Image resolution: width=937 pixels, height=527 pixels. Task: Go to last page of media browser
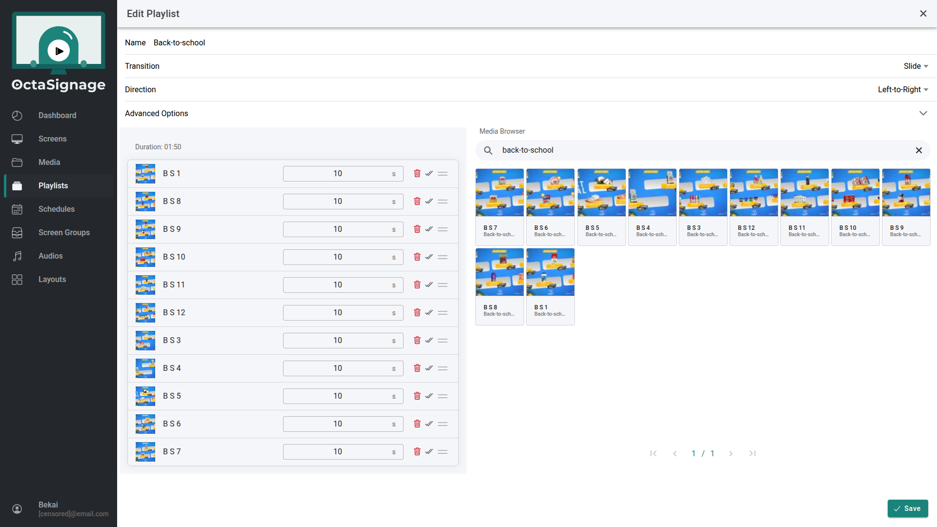(752, 453)
